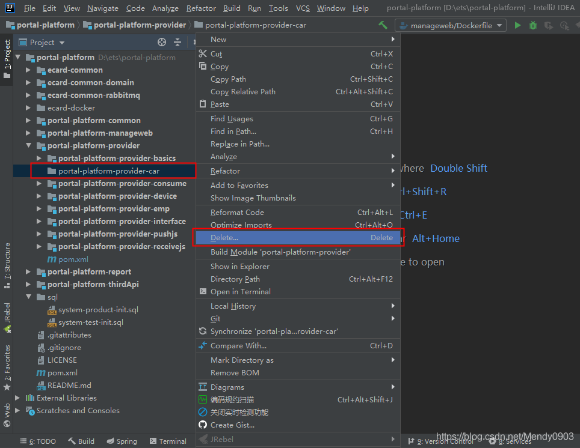This screenshot has height=448, width=580.
Task: Collapse the sql folder
Action: click(x=28, y=297)
